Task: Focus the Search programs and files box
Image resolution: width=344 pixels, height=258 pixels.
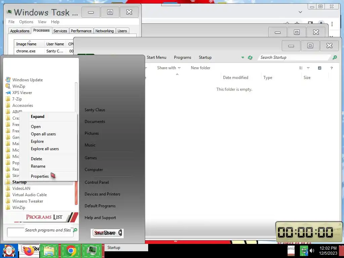Action: tap(40, 232)
